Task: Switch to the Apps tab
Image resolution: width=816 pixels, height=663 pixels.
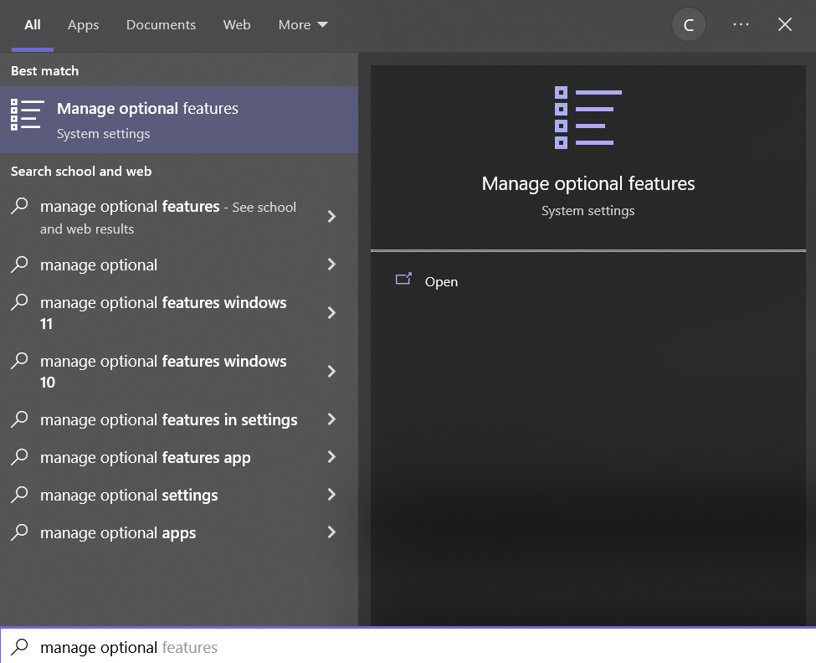Action: (x=83, y=25)
